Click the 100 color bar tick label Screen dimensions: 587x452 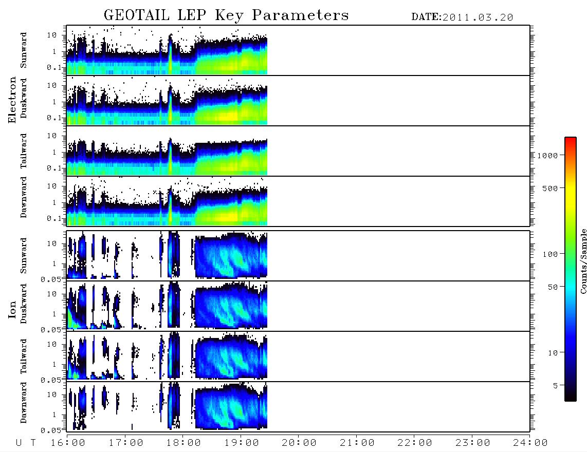pyautogui.click(x=551, y=254)
